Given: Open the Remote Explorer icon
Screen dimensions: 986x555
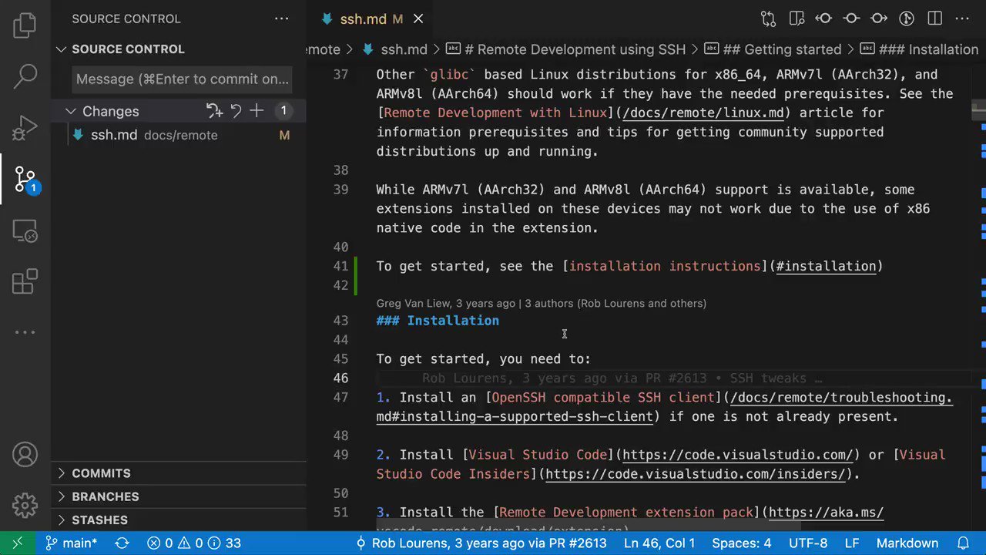Looking at the screenshot, I should point(24,230).
